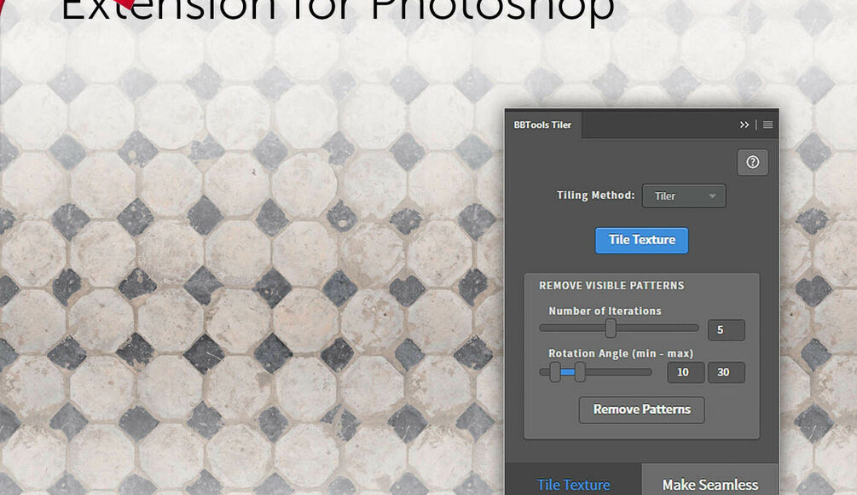Click the Tiling Method label text
This screenshot has width=857, height=495.
tap(595, 195)
